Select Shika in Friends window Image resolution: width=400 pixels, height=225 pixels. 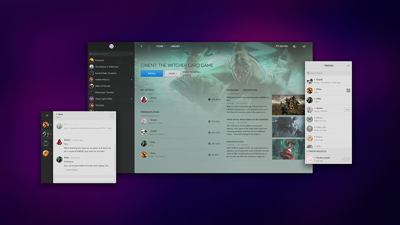(328, 100)
